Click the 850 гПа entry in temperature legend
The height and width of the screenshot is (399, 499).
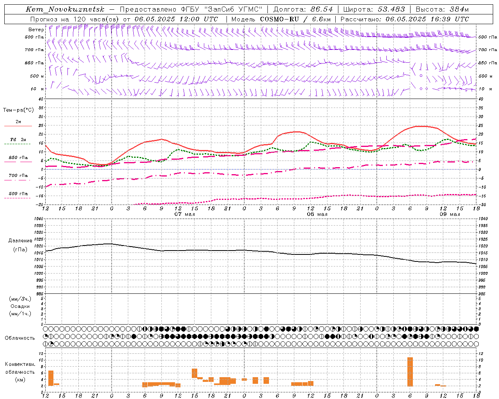18,158
